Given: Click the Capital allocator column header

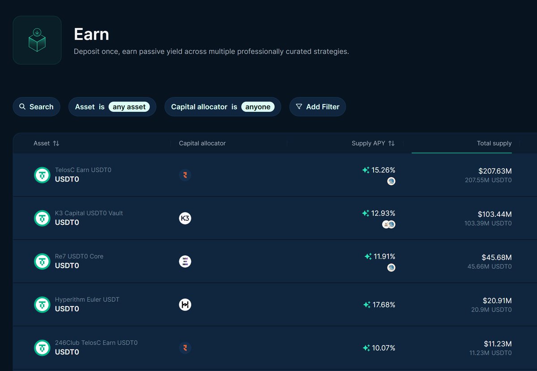Looking at the screenshot, I should pyautogui.click(x=202, y=143).
